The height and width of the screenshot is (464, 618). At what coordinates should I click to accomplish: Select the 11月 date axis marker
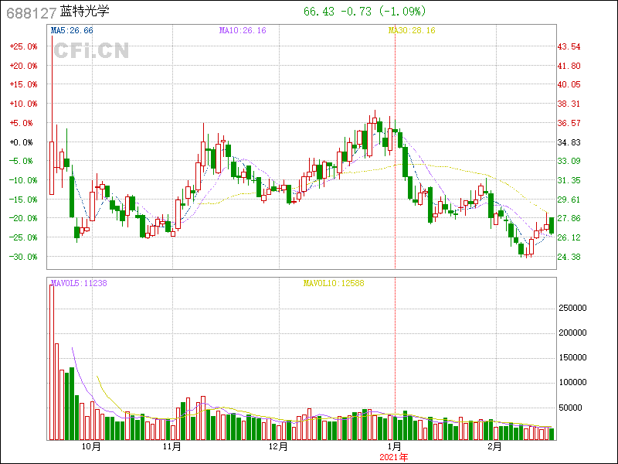point(172,447)
